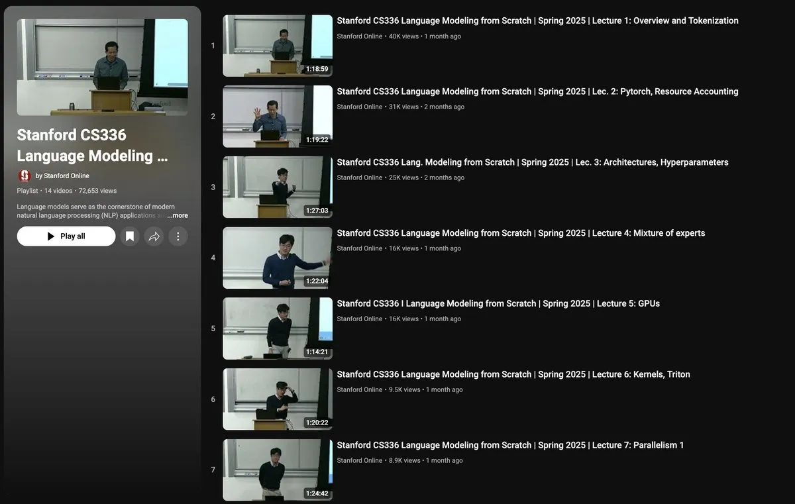Open the 'by Stanford Online' channel link
The height and width of the screenshot is (504, 795).
[x=62, y=176]
